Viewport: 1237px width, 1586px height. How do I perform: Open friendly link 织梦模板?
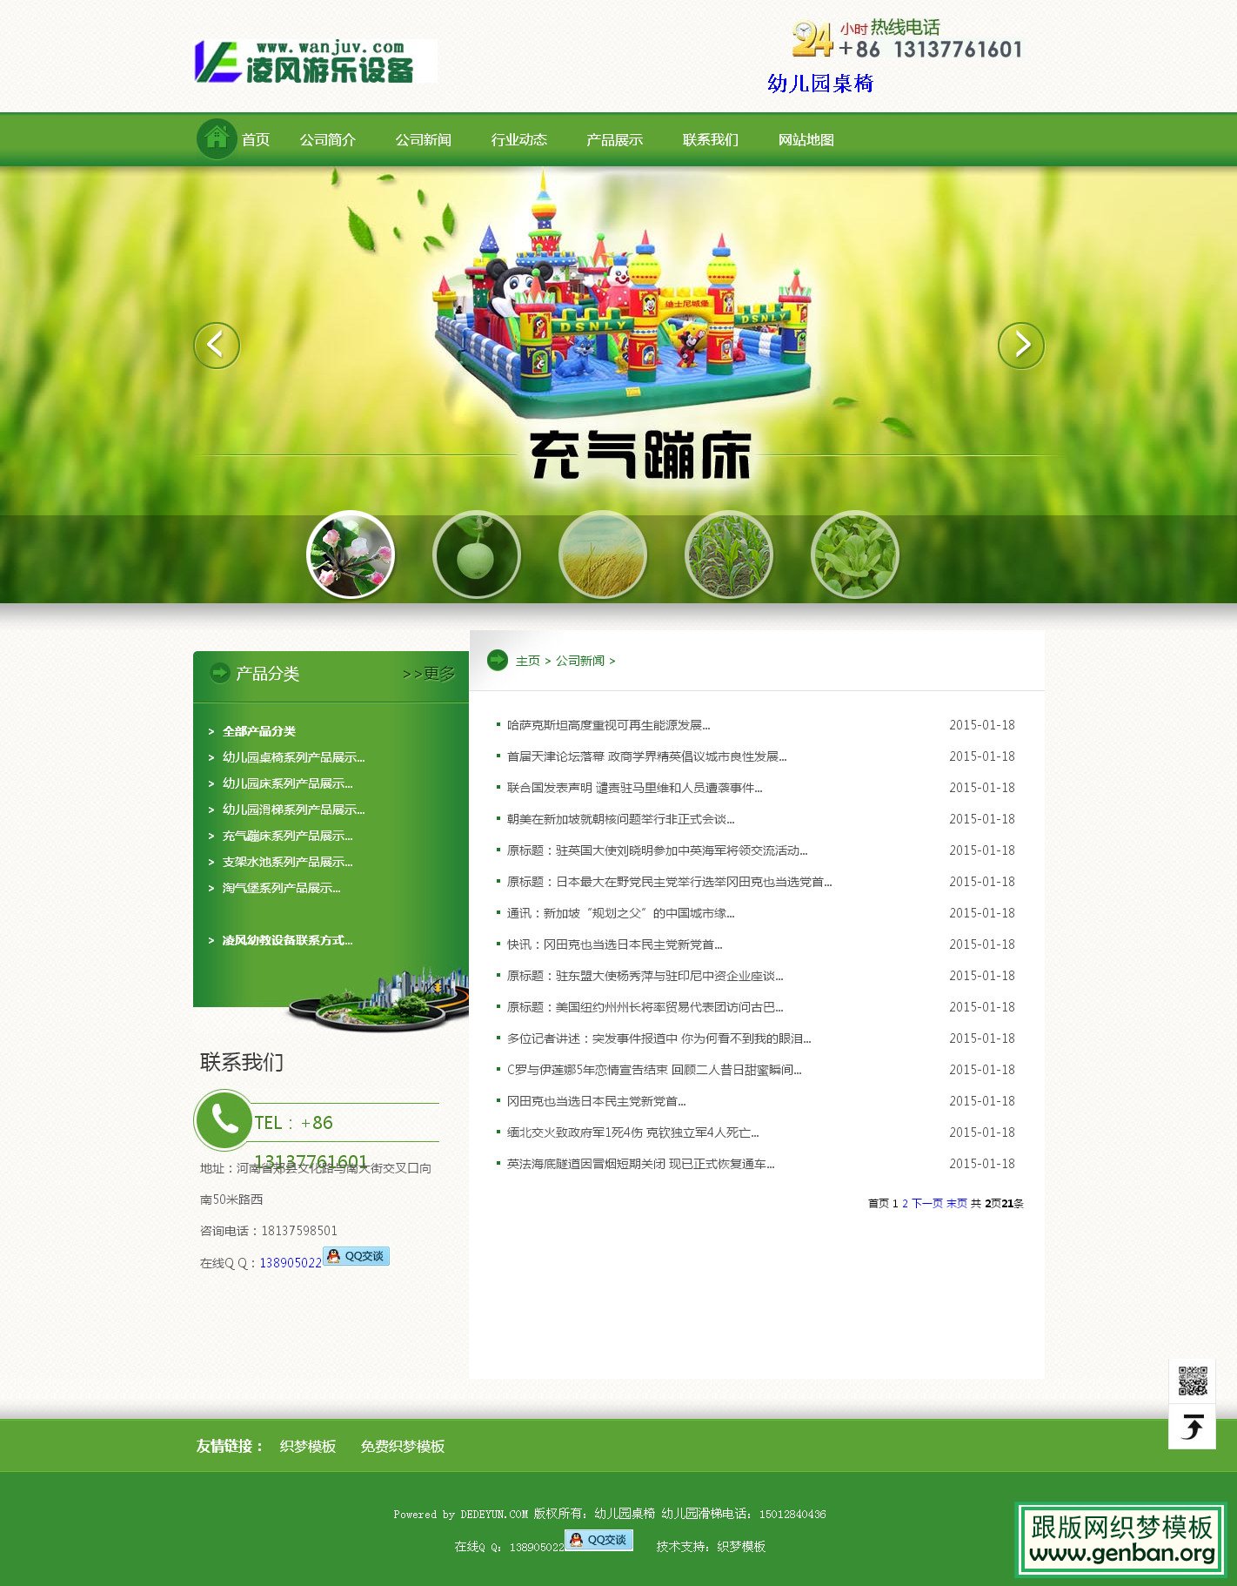click(x=308, y=1446)
